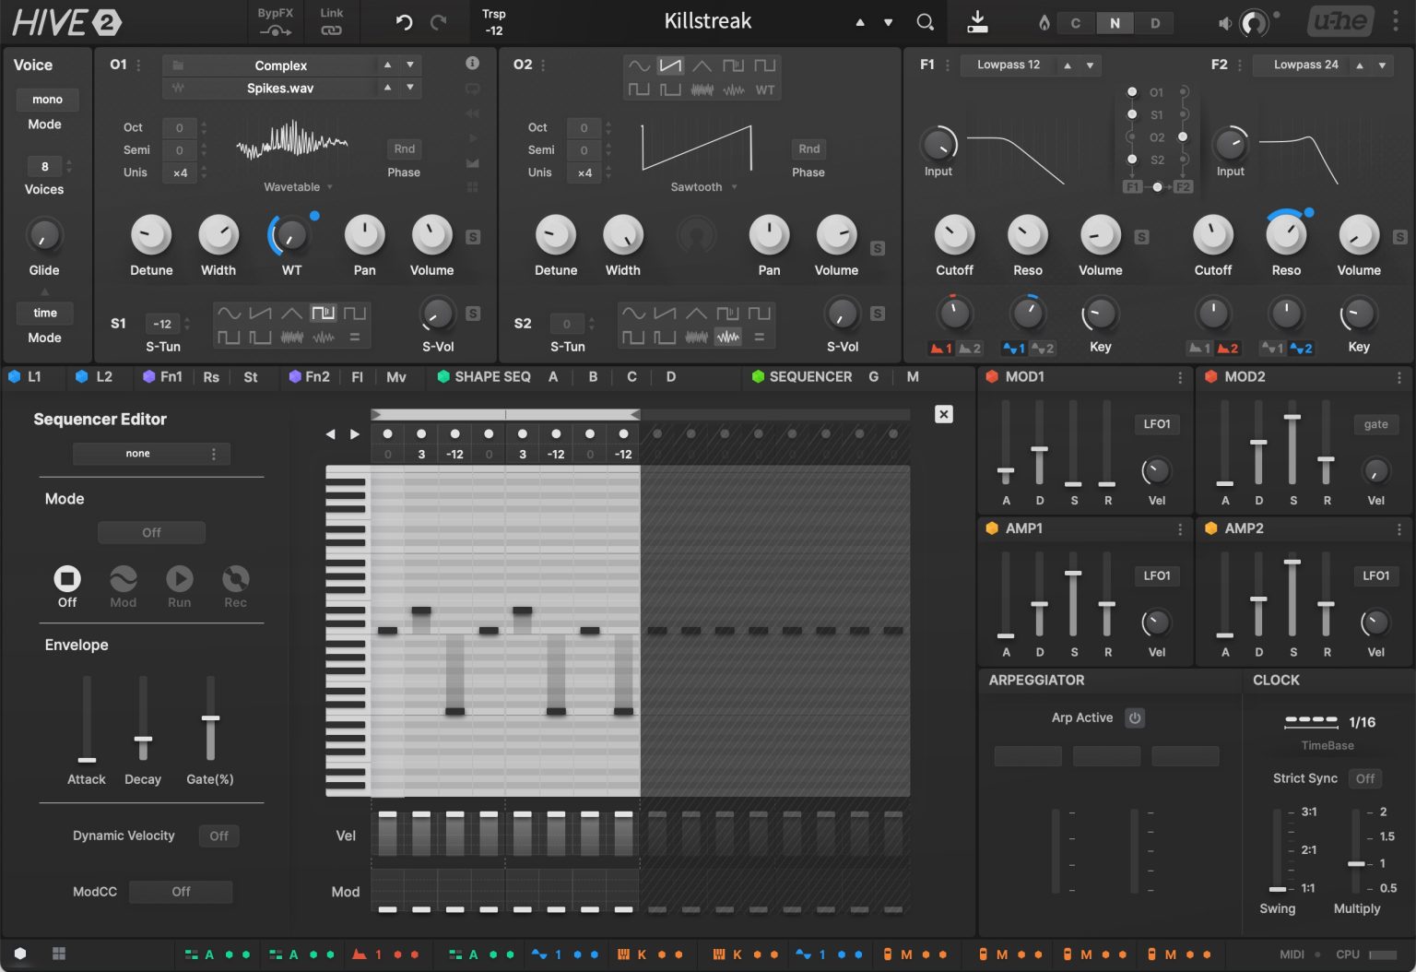Click the mono voice Mode button

[x=47, y=100]
